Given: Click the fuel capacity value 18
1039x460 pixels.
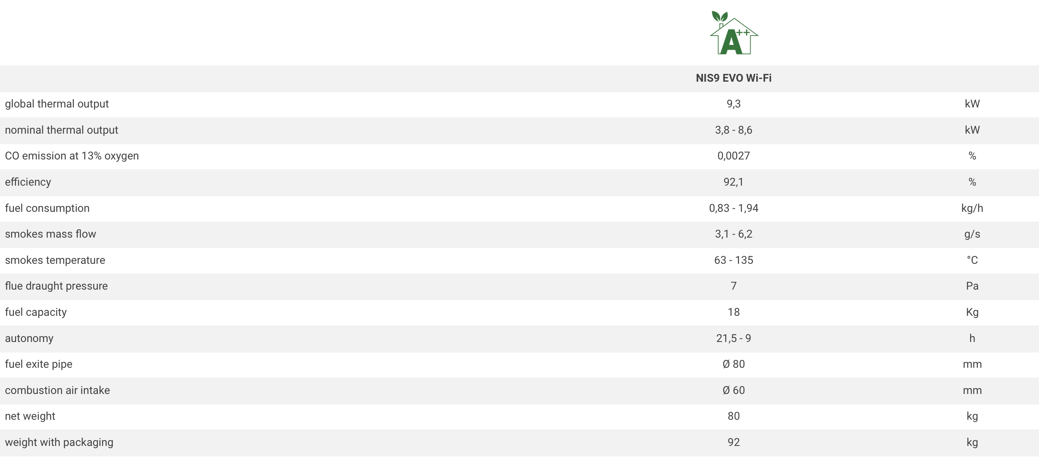Looking at the screenshot, I should [733, 312].
